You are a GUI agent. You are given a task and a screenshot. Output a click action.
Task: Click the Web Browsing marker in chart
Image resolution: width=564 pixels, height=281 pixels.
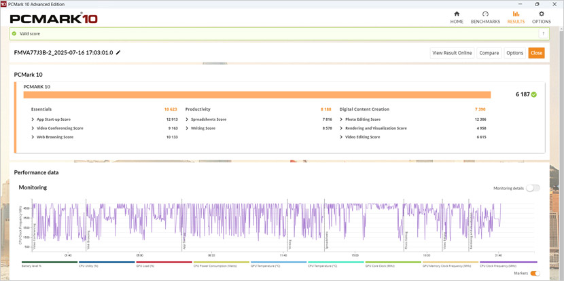pos(88,241)
